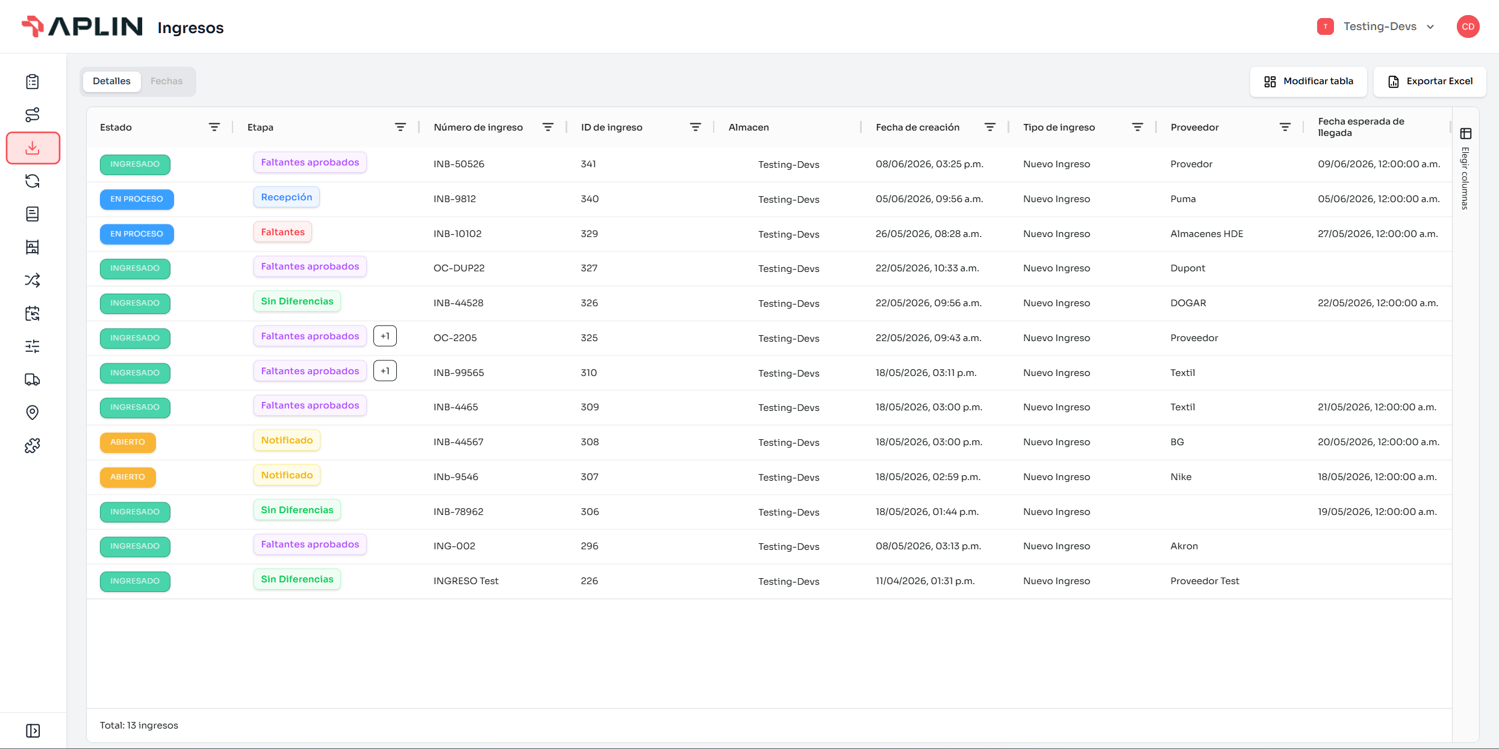The width and height of the screenshot is (1499, 749).
Task: Click Sin Diferencias tag of INB-44528
Action: [297, 301]
